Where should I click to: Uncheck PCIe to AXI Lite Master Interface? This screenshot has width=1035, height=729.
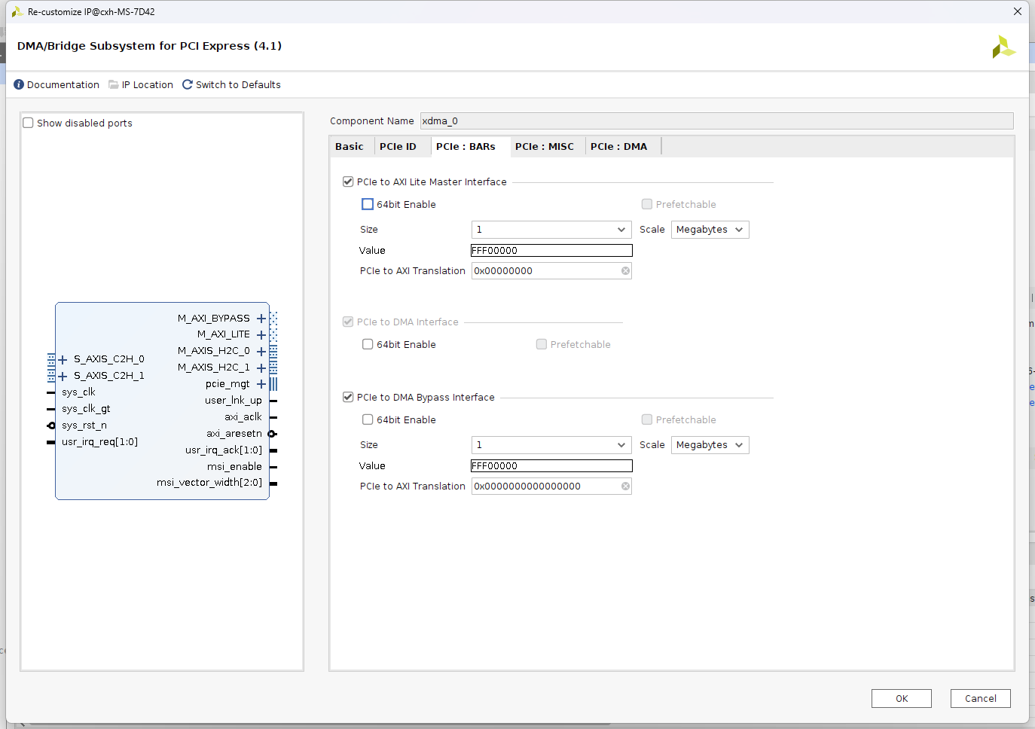(x=348, y=181)
